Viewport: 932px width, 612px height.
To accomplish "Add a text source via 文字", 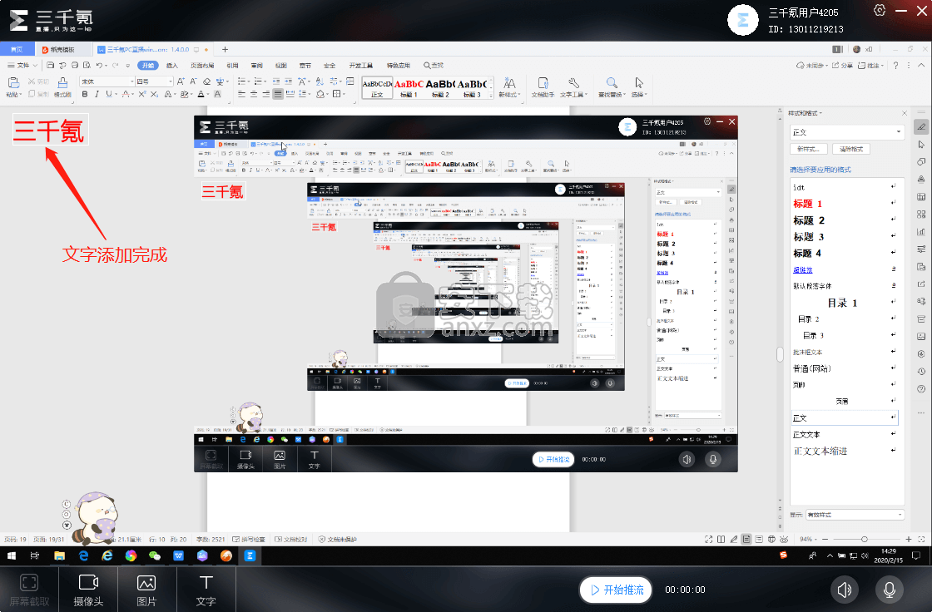I will click(x=206, y=590).
